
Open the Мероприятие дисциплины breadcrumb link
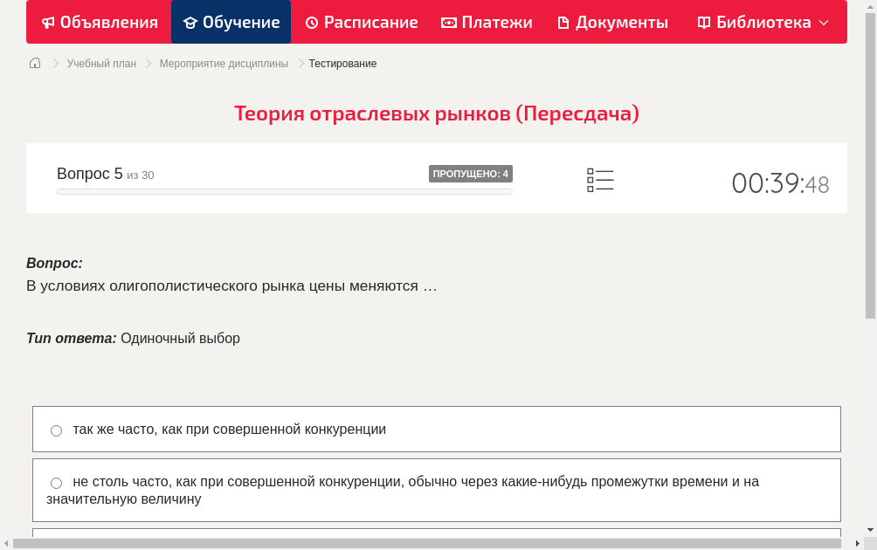223,63
